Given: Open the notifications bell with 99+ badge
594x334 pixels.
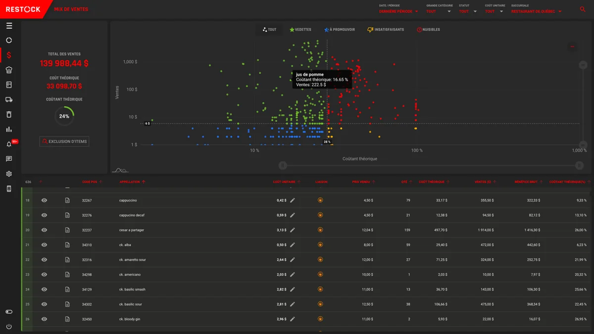Looking at the screenshot, I should click(x=9, y=144).
